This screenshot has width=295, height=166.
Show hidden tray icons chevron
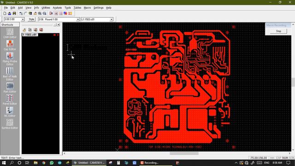(x=236, y=163)
